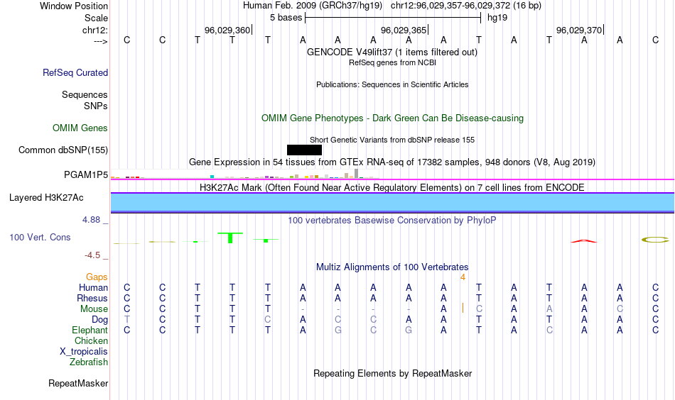Click the red A PhyloP conservation logo
Image resolution: width=675 pixels, height=400 pixels.
(584, 241)
